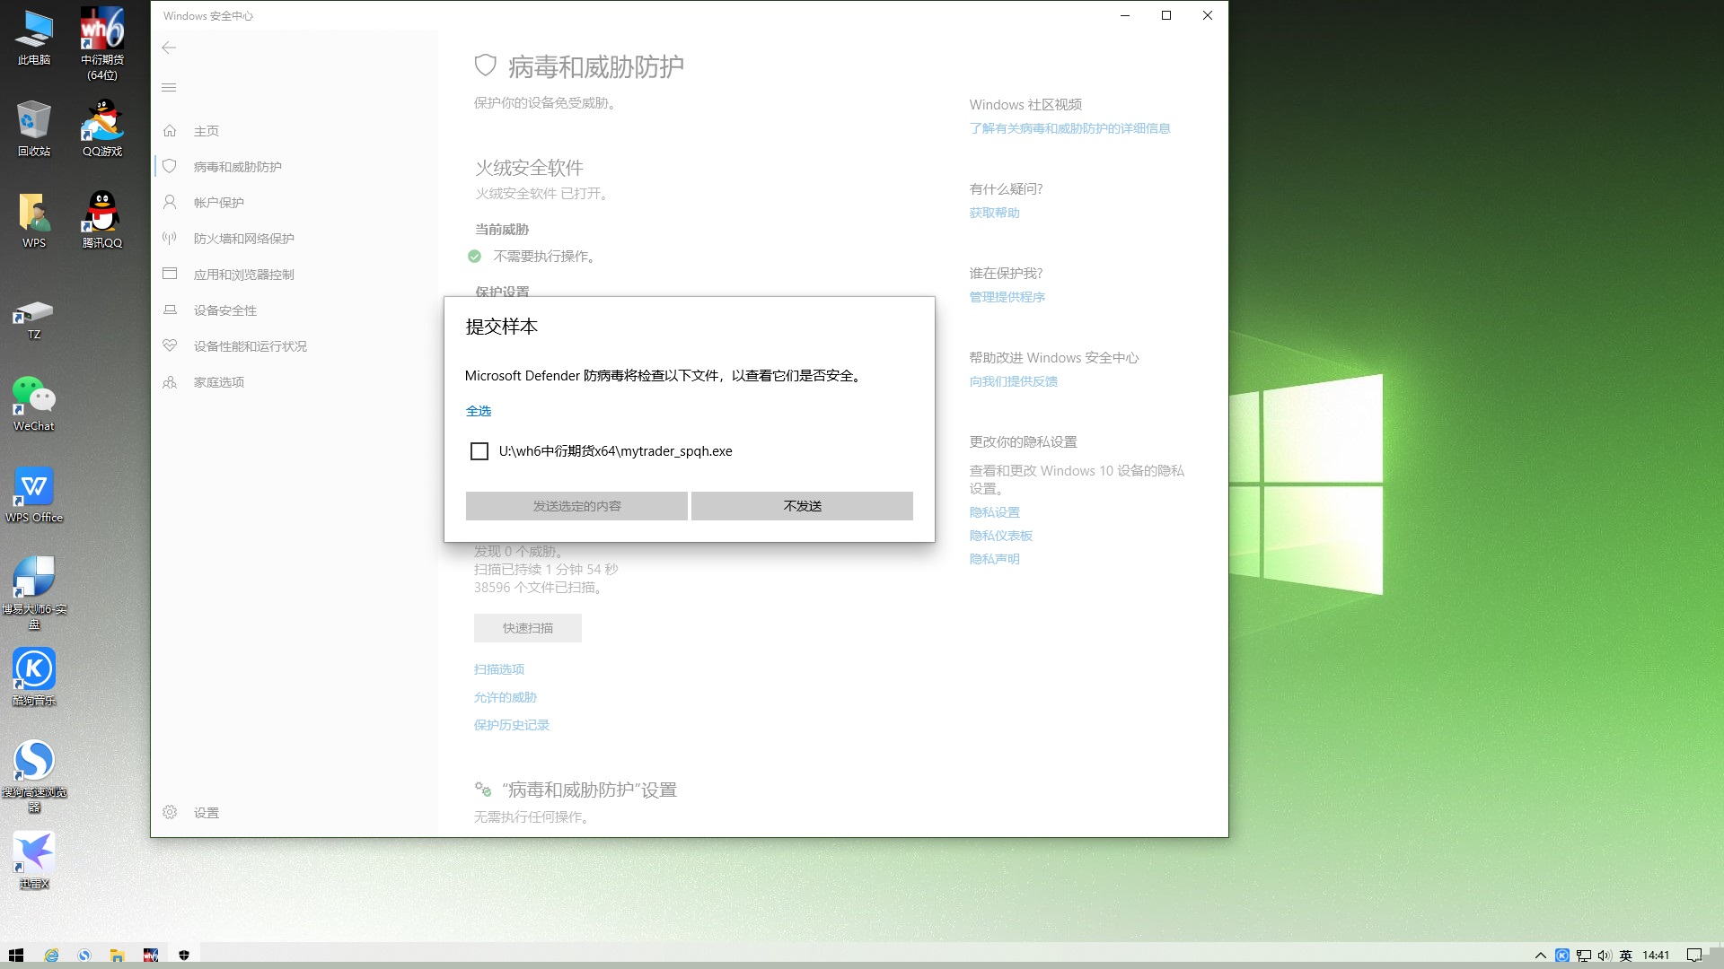The height and width of the screenshot is (969, 1724).
Task: Click the back arrow icon
Action: (x=169, y=48)
